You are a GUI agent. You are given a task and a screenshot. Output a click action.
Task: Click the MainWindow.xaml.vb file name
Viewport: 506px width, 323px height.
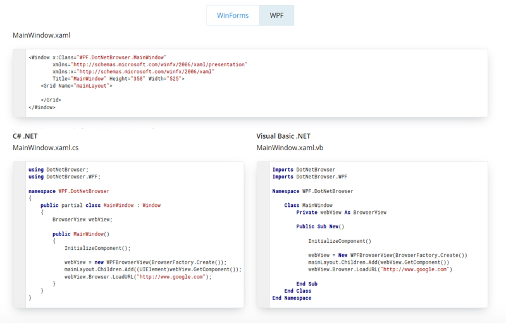click(x=290, y=148)
